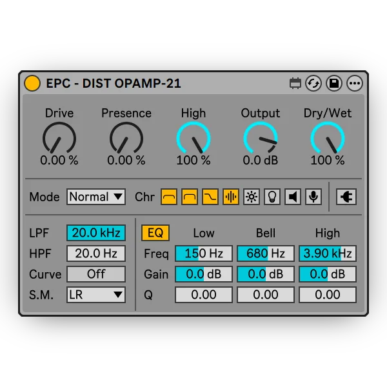Toggle the Chr waveform icon button
This screenshot has width=387, height=387.
coord(231,197)
